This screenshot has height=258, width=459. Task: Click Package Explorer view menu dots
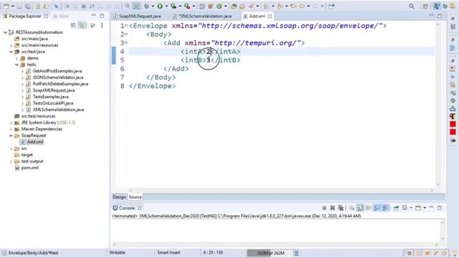[102, 26]
